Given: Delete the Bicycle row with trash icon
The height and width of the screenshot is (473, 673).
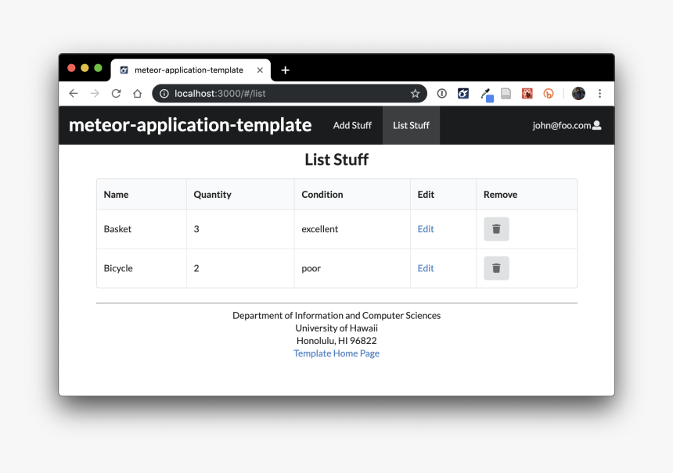Looking at the screenshot, I should click(496, 268).
